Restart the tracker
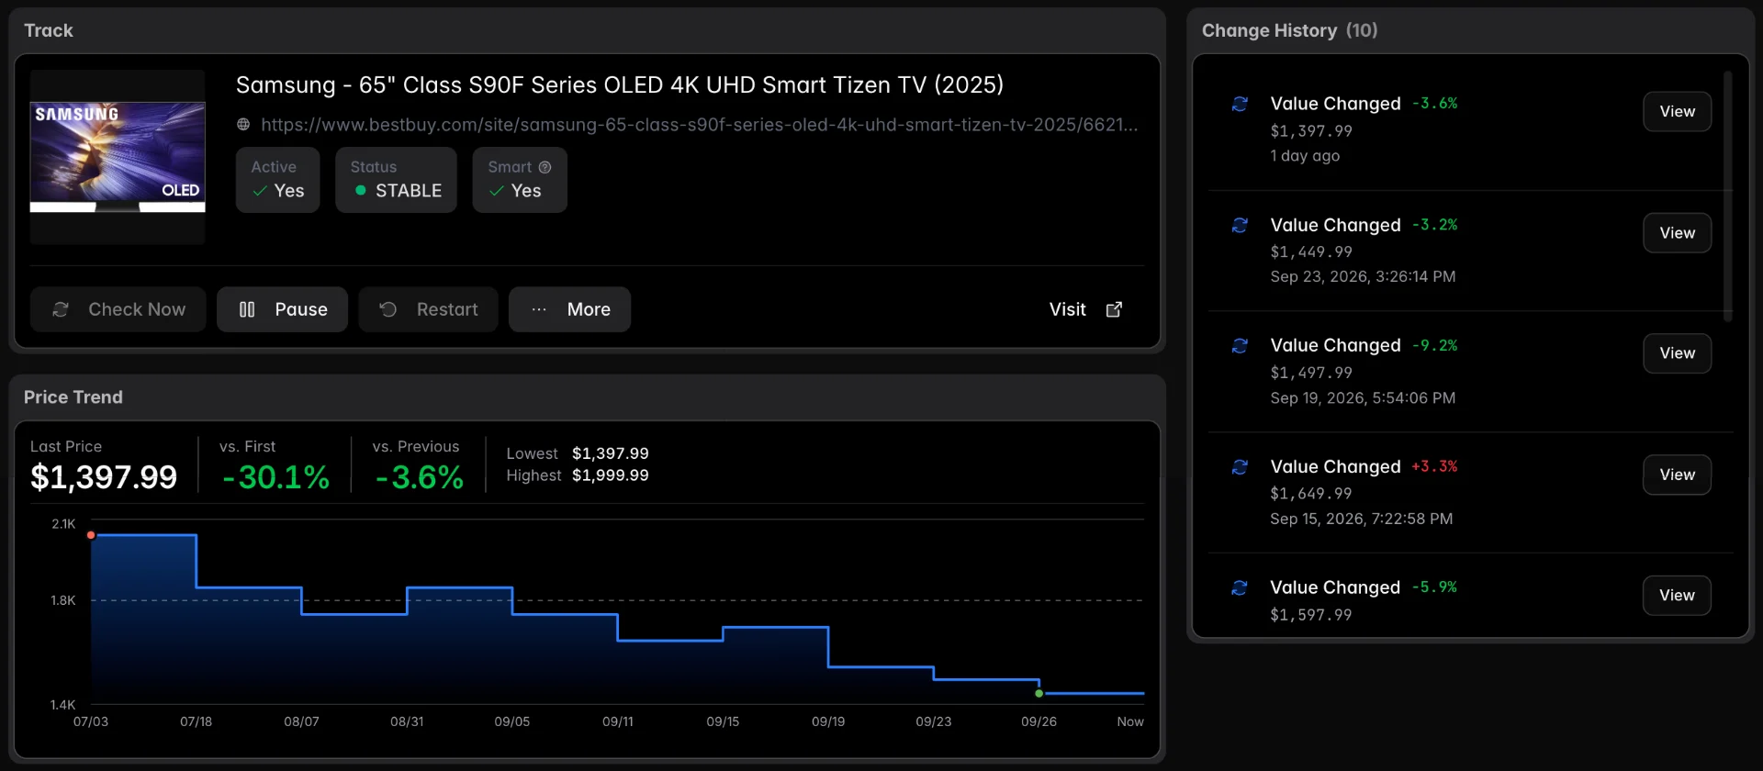This screenshot has width=1763, height=771. point(428,309)
